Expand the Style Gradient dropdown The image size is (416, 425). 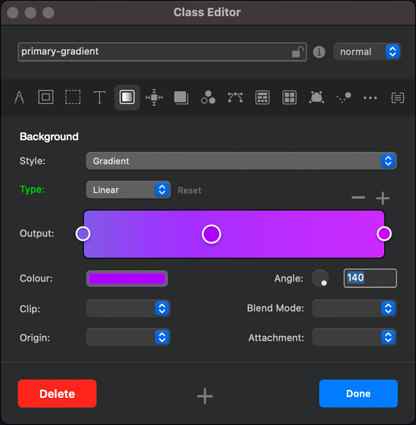pyautogui.click(x=241, y=161)
